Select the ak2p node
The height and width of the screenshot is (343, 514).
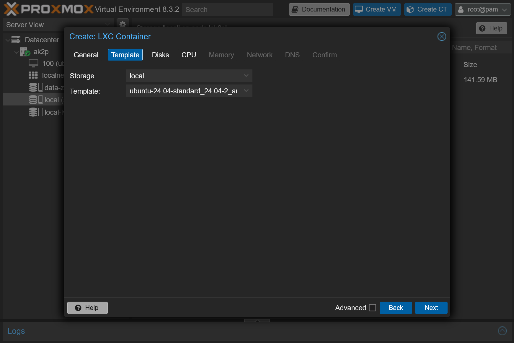(41, 52)
